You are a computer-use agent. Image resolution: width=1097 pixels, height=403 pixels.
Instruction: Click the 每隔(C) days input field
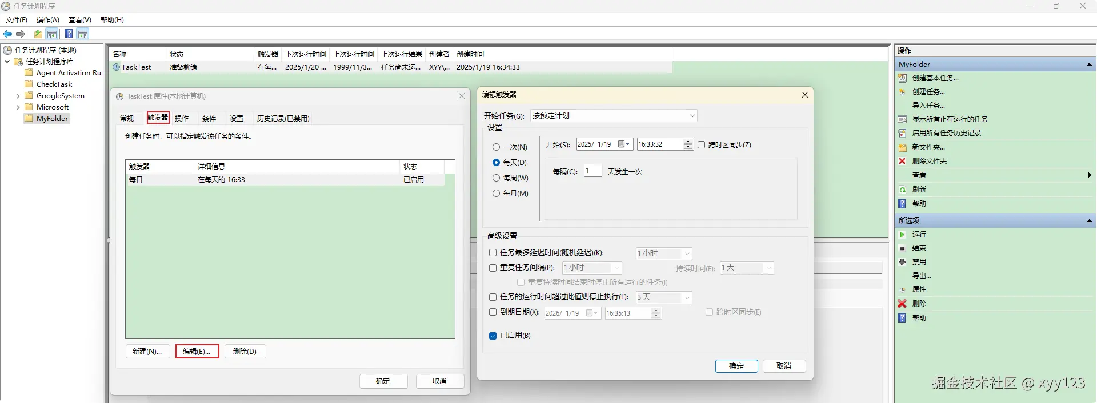pos(592,171)
